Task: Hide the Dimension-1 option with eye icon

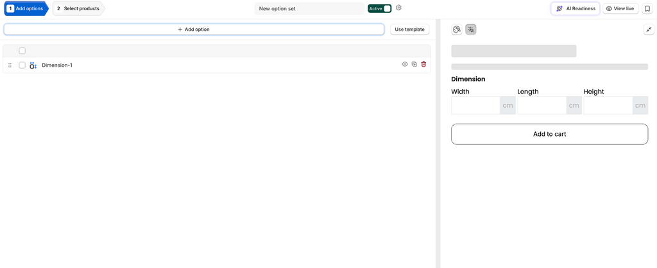Action: click(x=405, y=65)
